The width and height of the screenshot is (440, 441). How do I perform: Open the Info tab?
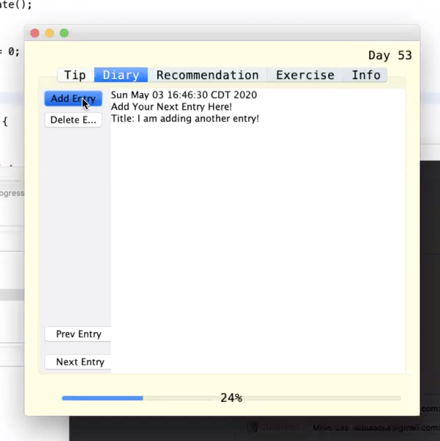coord(365,75)
